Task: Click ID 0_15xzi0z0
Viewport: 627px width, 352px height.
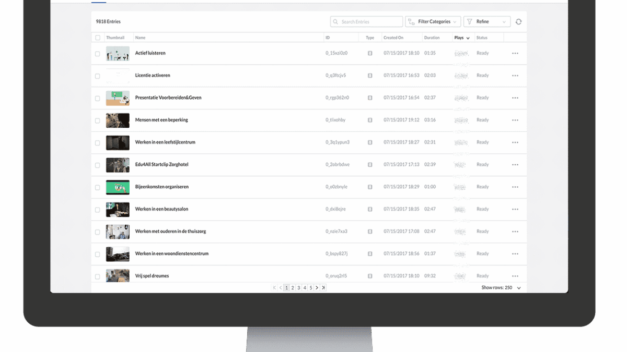Action: pos(336,53)
